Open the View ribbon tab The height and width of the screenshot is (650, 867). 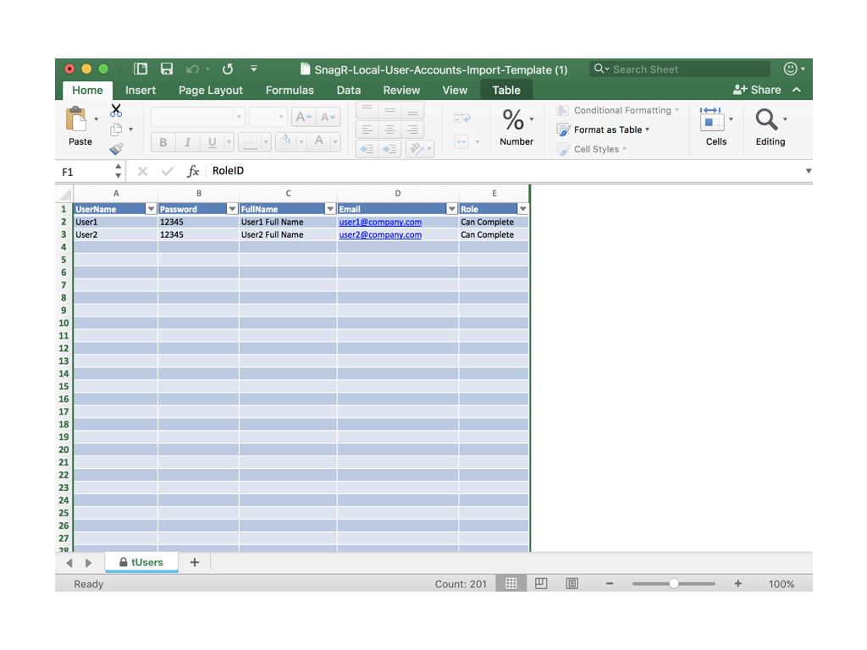(455, 90)
